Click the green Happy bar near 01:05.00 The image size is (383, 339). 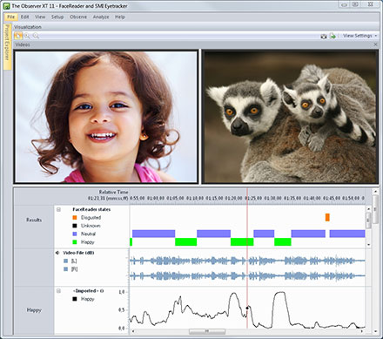pos(185,241)
